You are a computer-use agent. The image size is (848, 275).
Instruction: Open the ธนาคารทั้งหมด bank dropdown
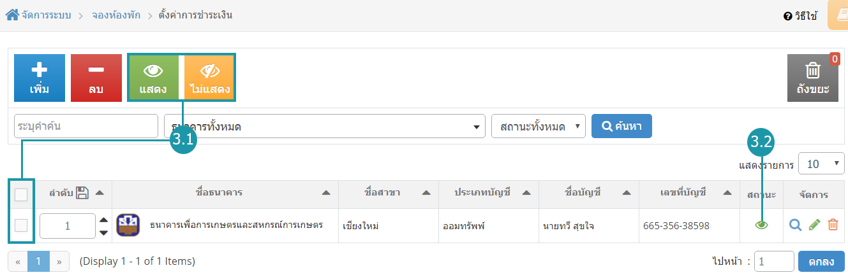point(325,126)
